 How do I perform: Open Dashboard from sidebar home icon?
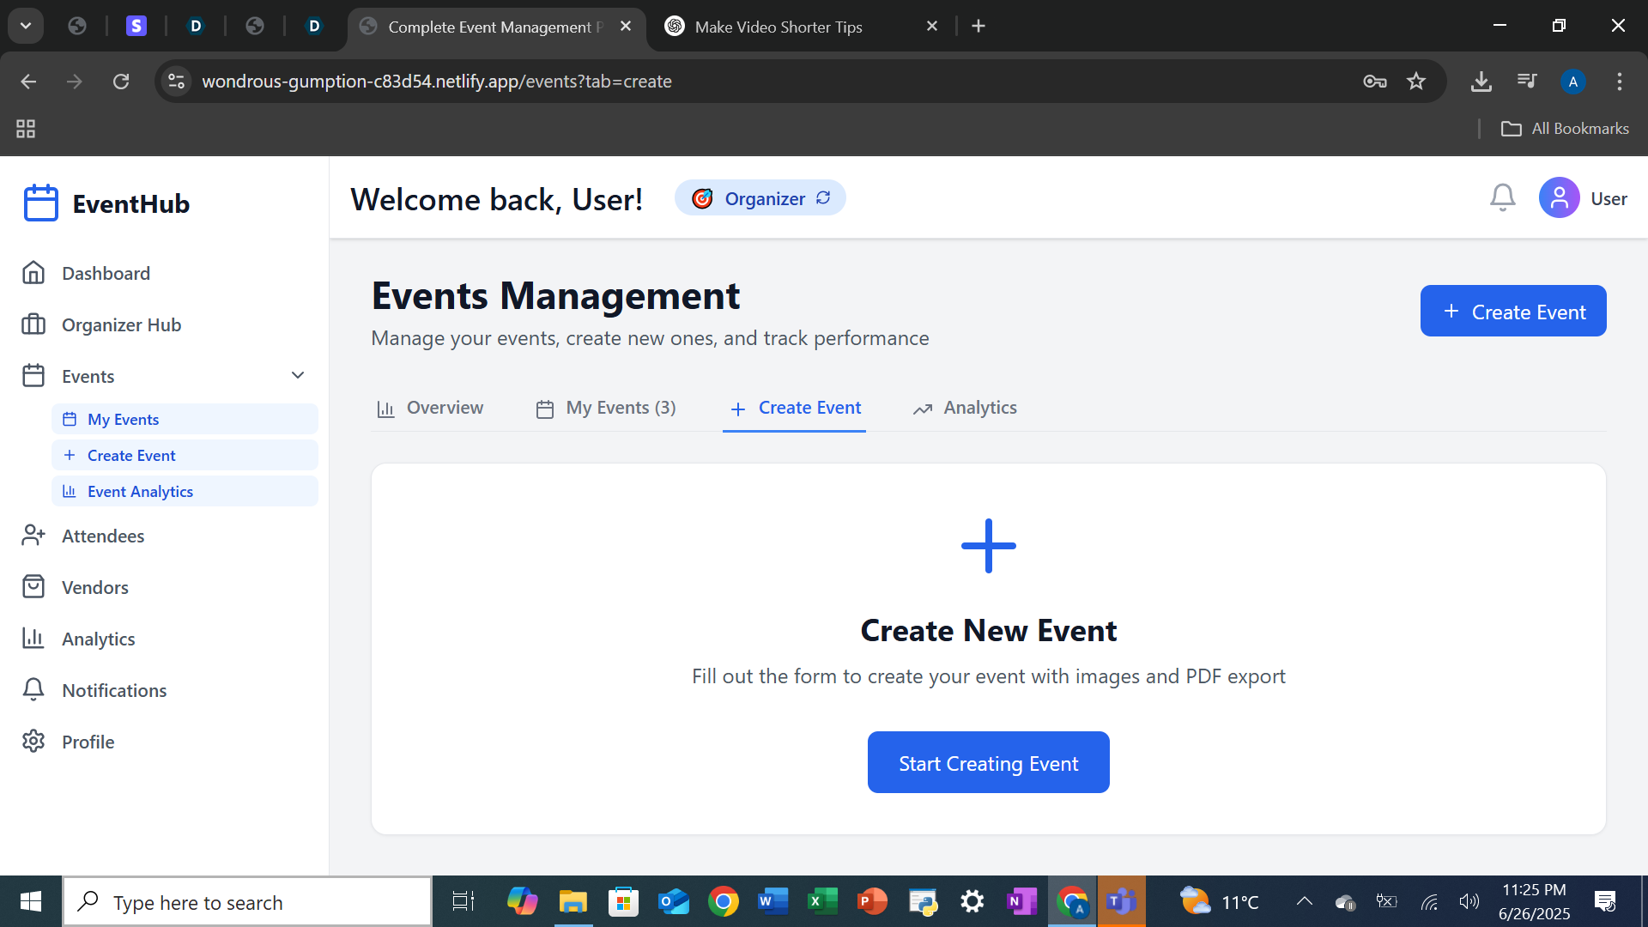pos(33,273)
